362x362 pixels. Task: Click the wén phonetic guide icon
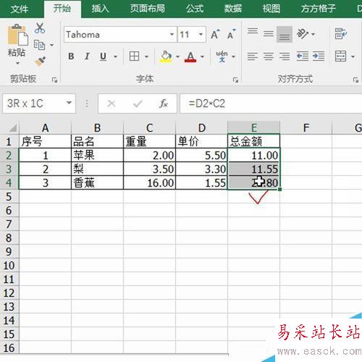(222, 56)
